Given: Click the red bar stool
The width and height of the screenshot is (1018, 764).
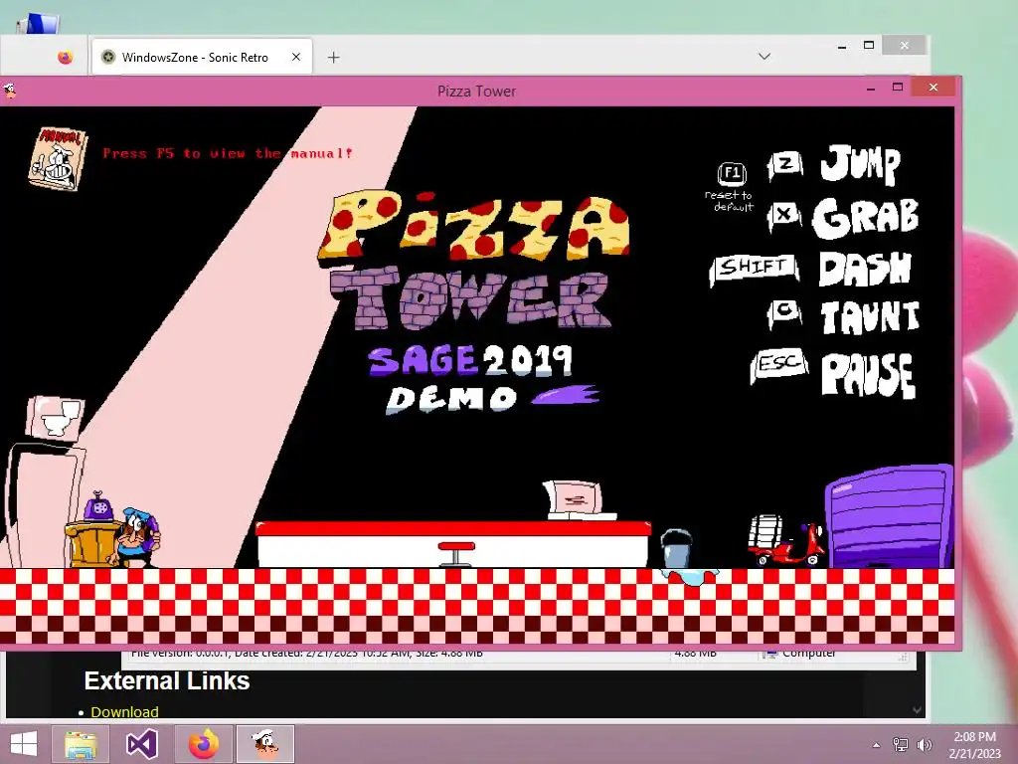Looking at the screenshot, I should click(x=456, y=553).
